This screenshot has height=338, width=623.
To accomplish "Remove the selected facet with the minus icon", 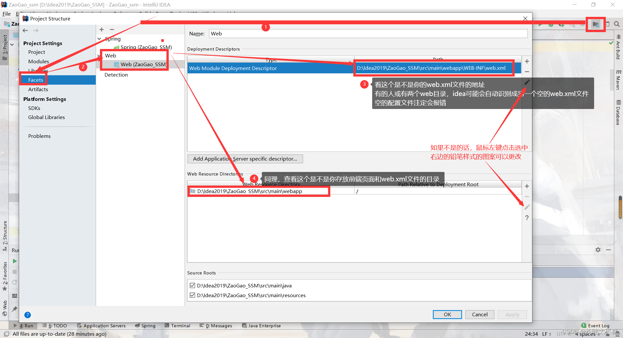I will pyautogui.click(x=112, y=30).
